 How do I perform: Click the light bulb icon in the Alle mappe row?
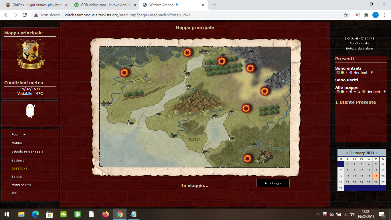click(x=385, y=92)
